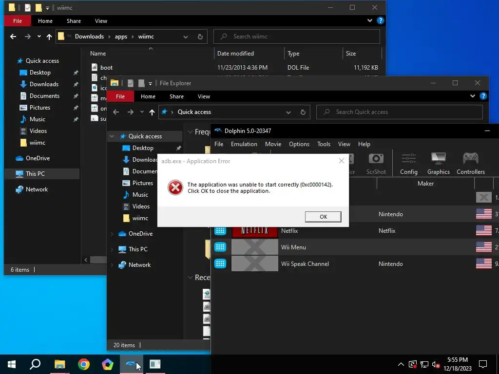
Task: Select This PC in wiimc window sidebar
Action: pyautogui.click(x=35, y=174)
